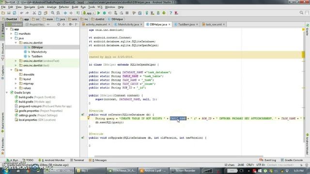Switch to the TaskItem.java tab

[x=186, y=25]
